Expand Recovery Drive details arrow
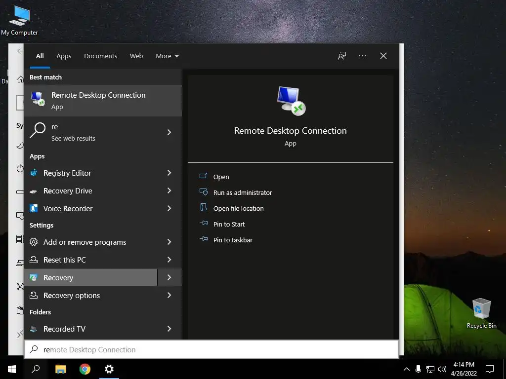The image size is (506, 379). coord(169,191)
